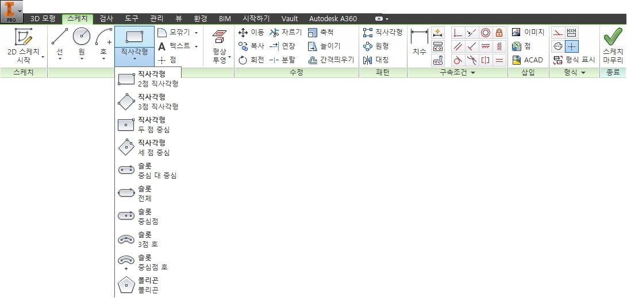Screen dimensions: 627x298
Task: Toggle driven dimension format
Action: tap(572, 33)
